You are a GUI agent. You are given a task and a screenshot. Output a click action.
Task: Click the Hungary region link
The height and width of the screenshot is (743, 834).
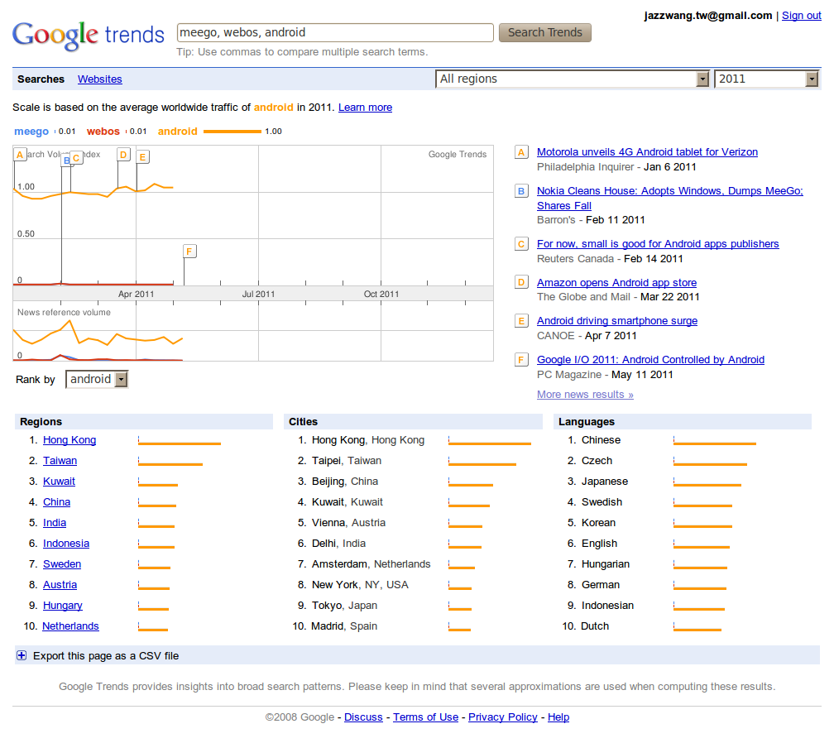coord(63,606)
